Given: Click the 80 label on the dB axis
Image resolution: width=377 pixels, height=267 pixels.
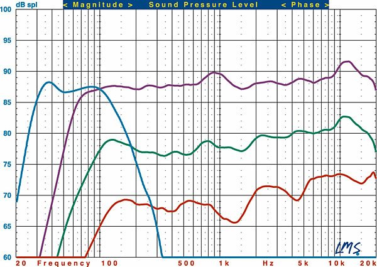Looking at the screenshot, I should [x=7, y=134].
